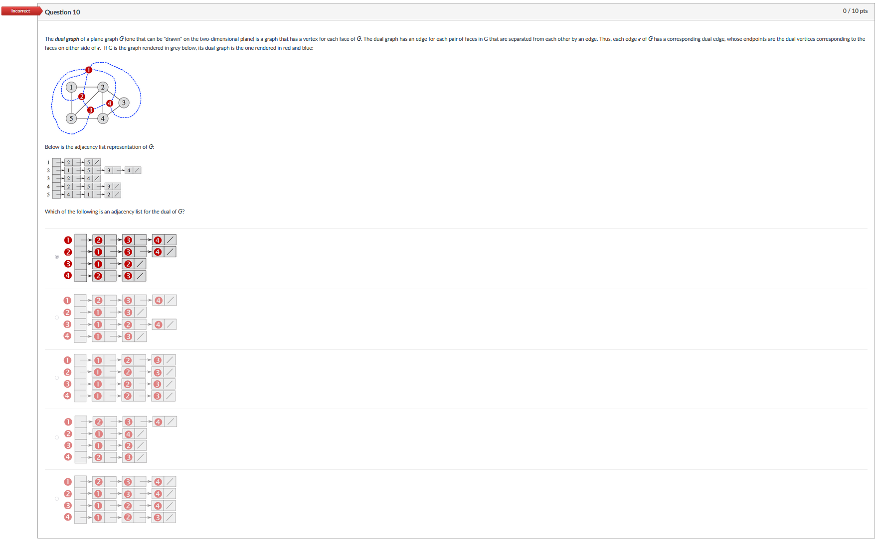The height and width of the screenshot is (539, 876).
Task: Select the already-chosen first answer radio button
Action: [x=57, y=257]
